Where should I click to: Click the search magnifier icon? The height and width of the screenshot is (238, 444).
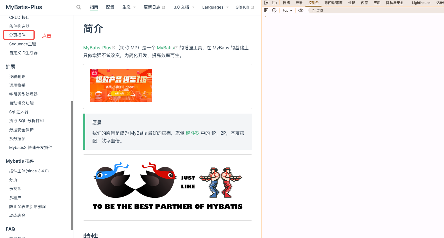click(79, 7)
